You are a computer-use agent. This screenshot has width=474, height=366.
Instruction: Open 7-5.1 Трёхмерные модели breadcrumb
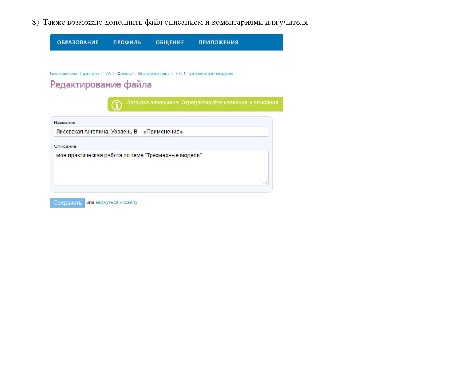[204, 74]
